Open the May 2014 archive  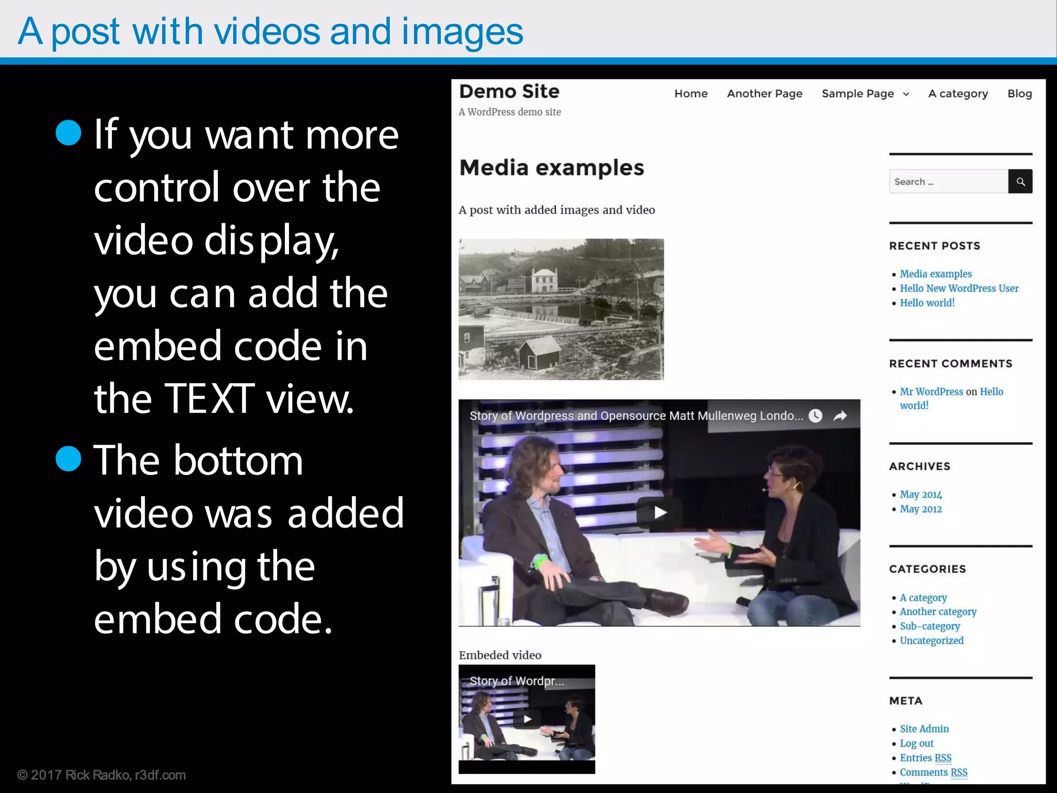[921, 495]
